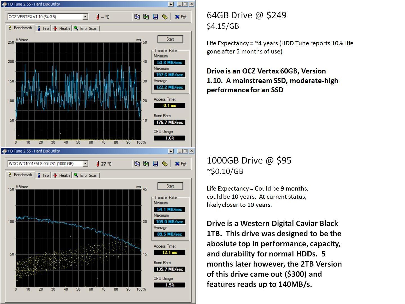This screenshot has width=405, height=304.
Task: Open options icon in OCZ-VERTEX window
Action: (x=165, y=17)
